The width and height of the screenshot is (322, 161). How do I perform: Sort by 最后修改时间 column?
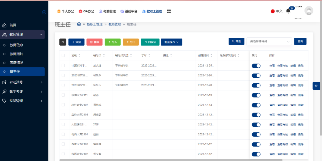[239, 56]
